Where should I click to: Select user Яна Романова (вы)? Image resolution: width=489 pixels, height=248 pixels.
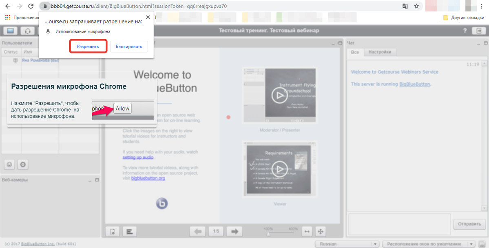[40, 60]
